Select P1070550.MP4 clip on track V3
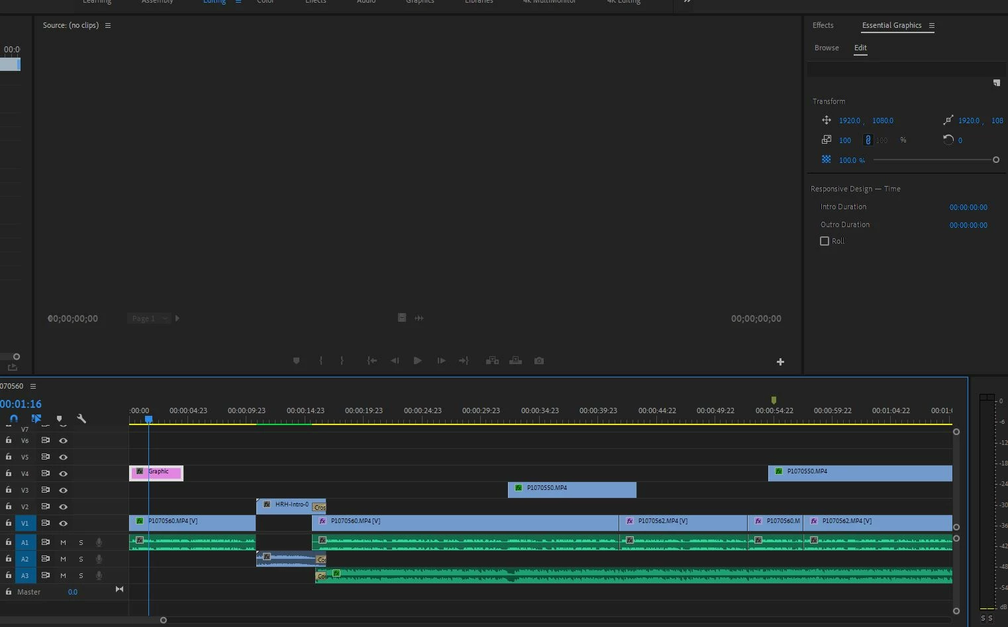This screenshot has width=1008, height=627. 572,489
